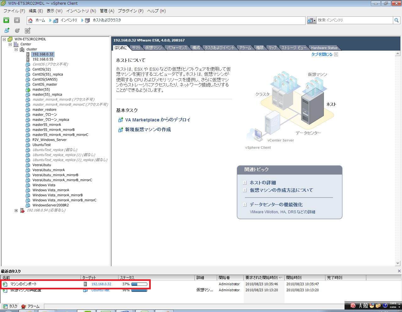The height and width of the screenshot is (312, 402).
Task: Select Windows Vista_mirrorA_mirrorB_mirrorC
Action: [x=64, y=200]
